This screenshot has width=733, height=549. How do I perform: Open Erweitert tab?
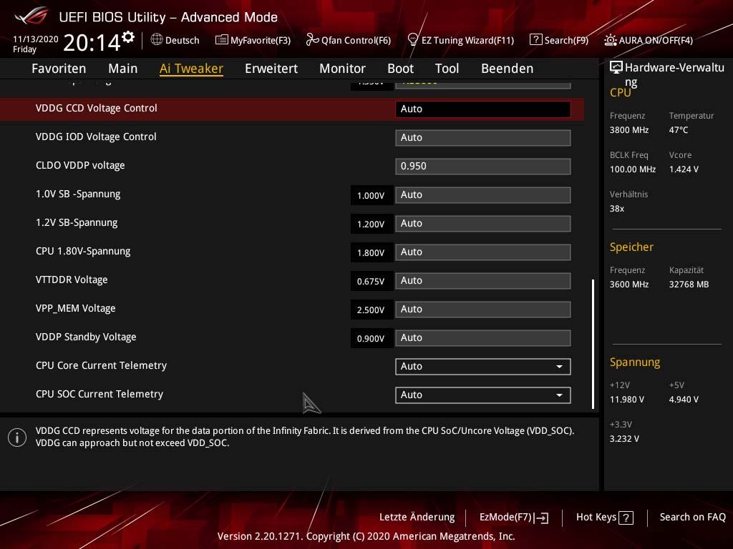(271, 69)
